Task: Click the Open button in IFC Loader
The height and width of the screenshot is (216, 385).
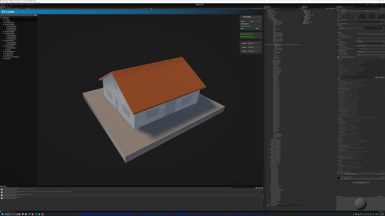Action: [35, 15]
